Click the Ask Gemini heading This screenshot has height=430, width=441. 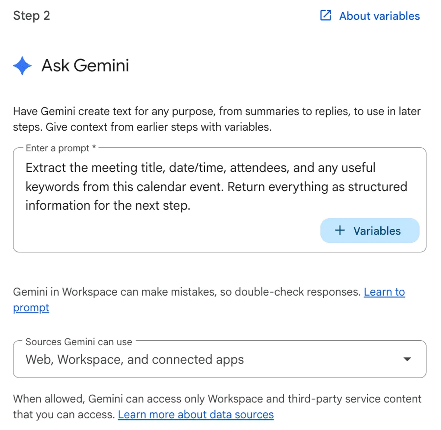pyautogui.click(x=85, y=66)
